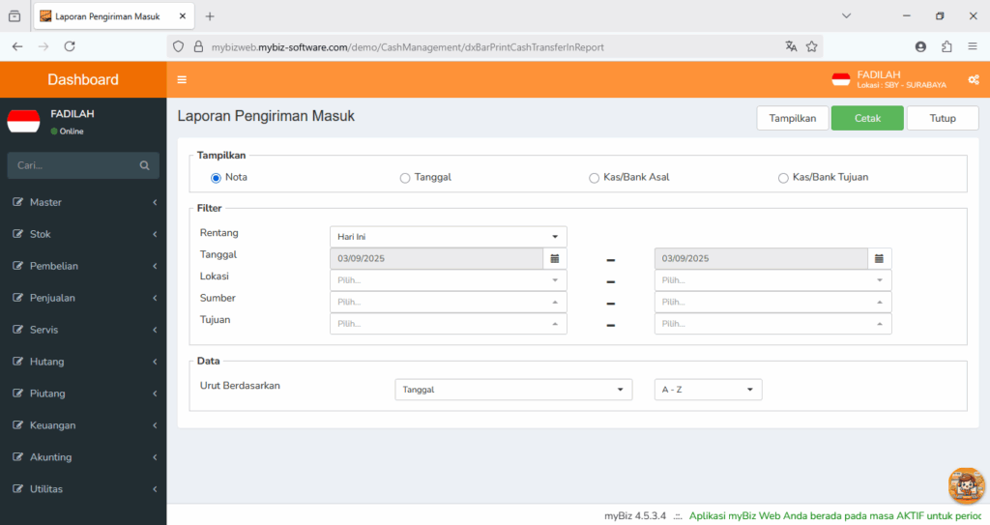Toggle the sidebar hamburger menu icon
The height and width of the screenshot is (525, 990).
(x=182, y=79)
